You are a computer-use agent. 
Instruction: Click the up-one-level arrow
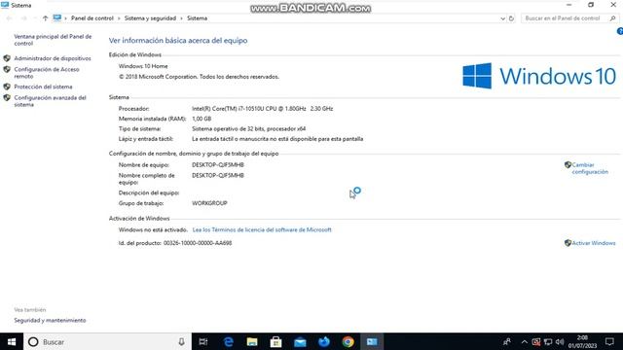[45, 18]
